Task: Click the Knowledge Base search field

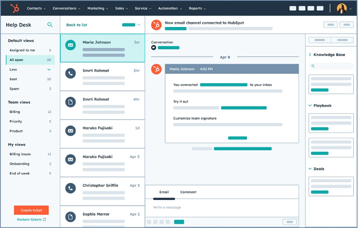Action: coord(331,66)
